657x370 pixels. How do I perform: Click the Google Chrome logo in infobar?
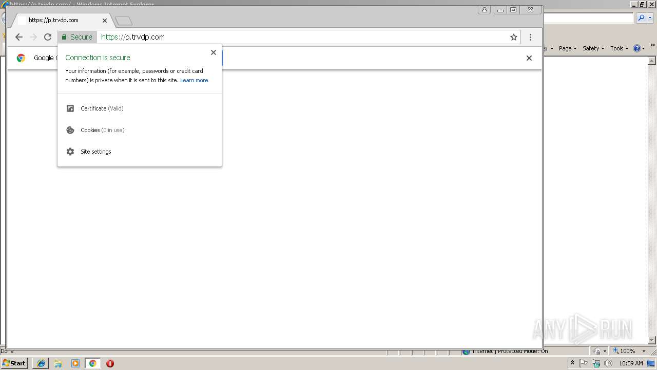point(21,58)
